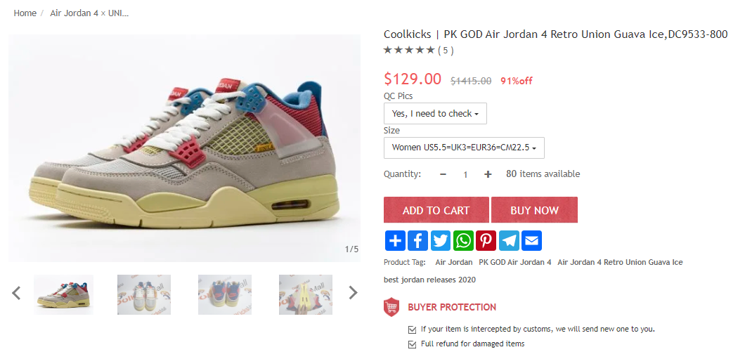The image size is (745, 359).
Task: Open the blue plus share menu
Action: coord(395,241)
